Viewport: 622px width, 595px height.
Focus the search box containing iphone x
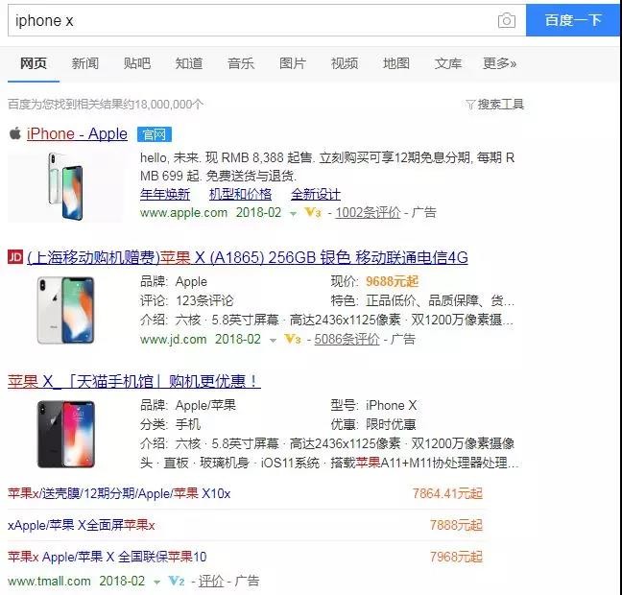253,20
